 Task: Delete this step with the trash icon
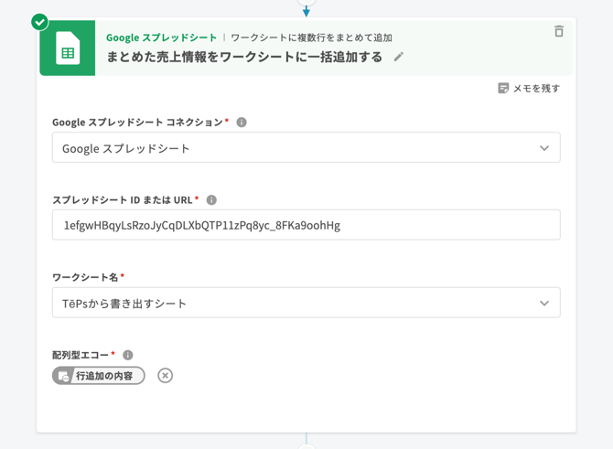point(559,31)
